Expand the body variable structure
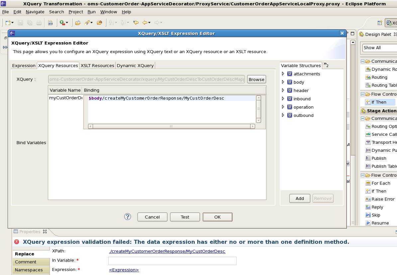This screenshot has width=397, height=275. point(283,82)
